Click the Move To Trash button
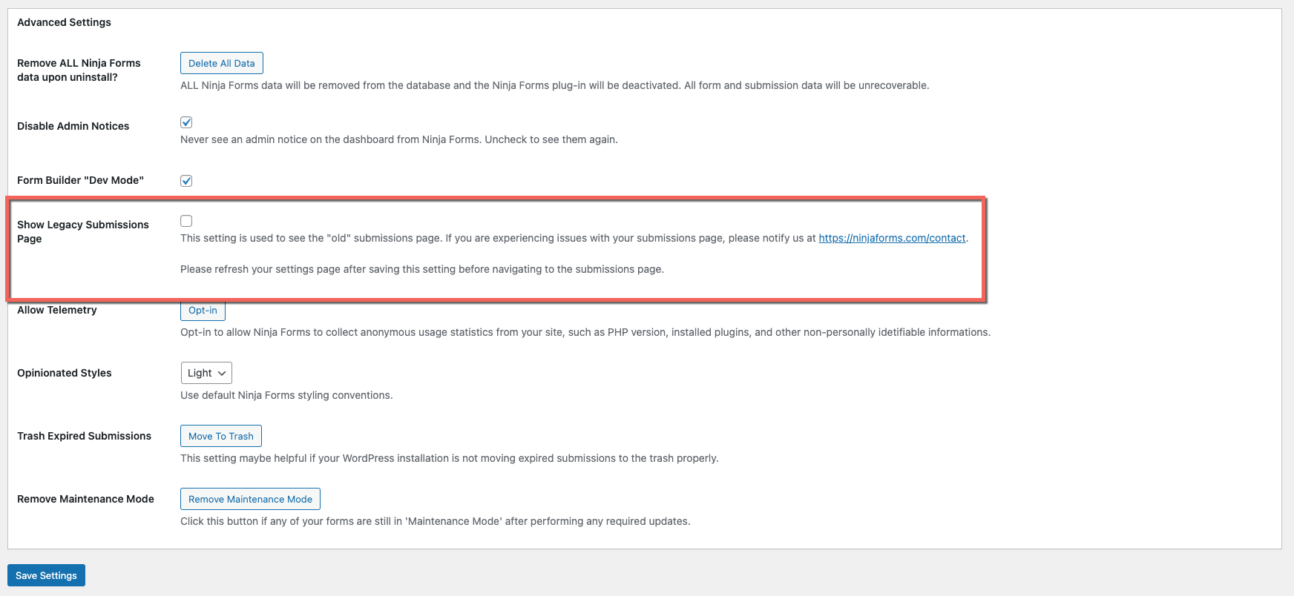This screenshot has width=1294, height=596. point(220,436)
